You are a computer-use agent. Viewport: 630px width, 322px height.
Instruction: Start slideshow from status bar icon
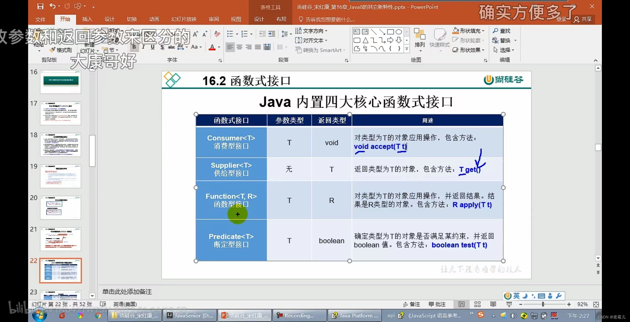pyautogui.click(x=509, y=304)
